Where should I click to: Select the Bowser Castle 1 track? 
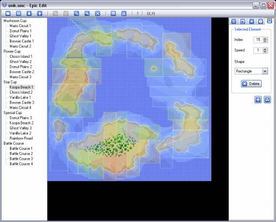point(22,41)
